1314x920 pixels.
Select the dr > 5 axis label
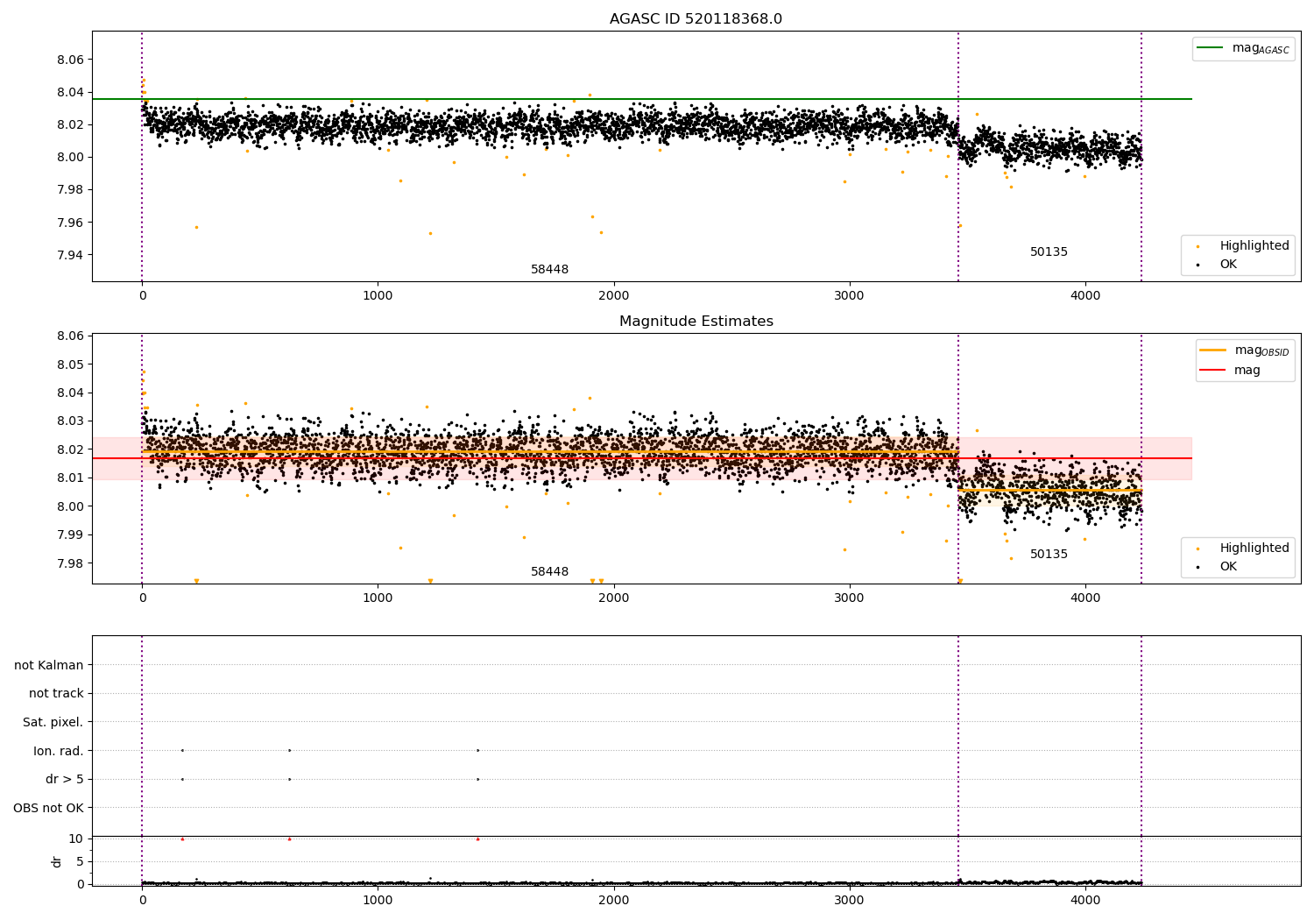click(x=64, y=780)
